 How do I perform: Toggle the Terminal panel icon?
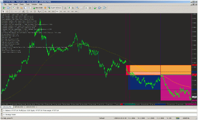point(25,8)
